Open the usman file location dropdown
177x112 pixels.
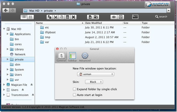95,74
